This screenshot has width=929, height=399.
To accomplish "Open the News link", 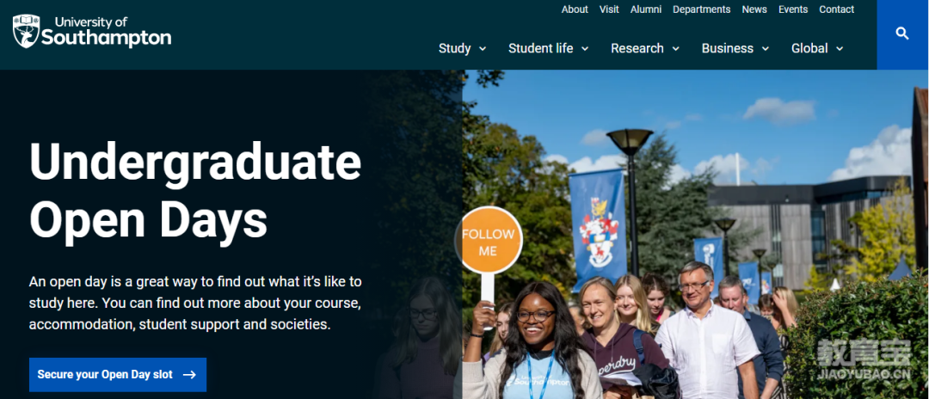I will coord(754,9).
